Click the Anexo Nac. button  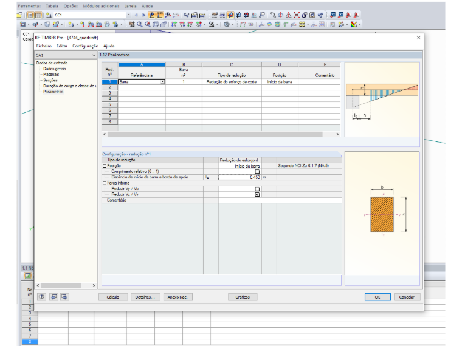pos(178,297)
